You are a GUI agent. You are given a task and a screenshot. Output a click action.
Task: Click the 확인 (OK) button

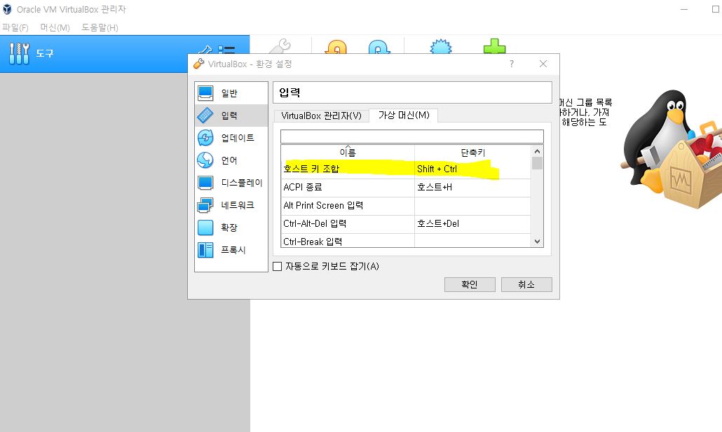pyautogui.click(x=470, y=285)
